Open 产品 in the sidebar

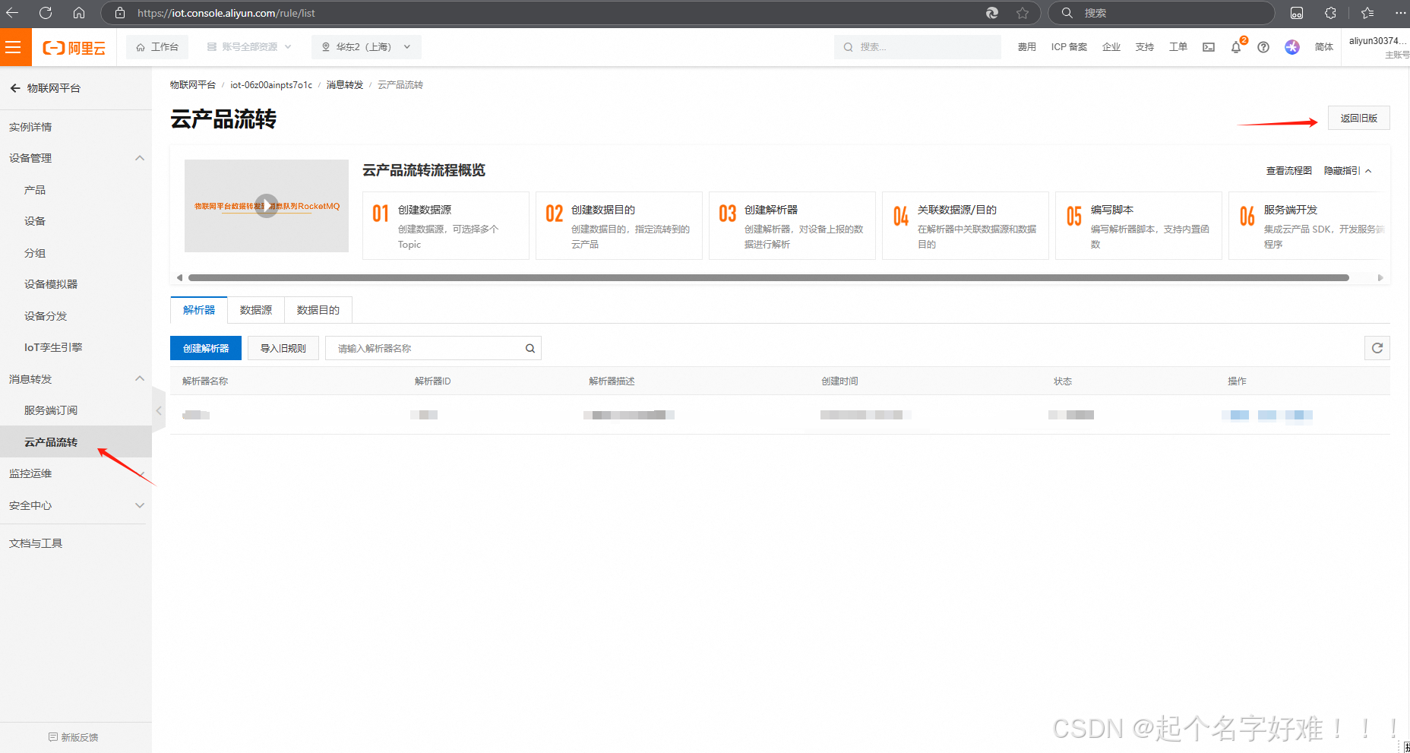click(x=35, y=190)
